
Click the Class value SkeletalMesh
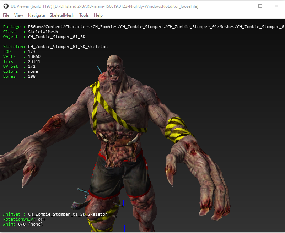tap(43, 32)
